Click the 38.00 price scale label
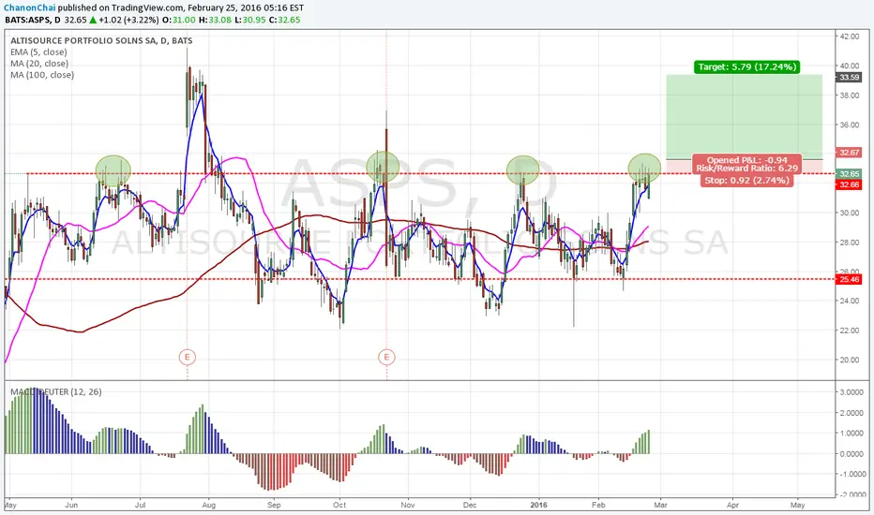874x515 pixels. [x=850, y=96]
